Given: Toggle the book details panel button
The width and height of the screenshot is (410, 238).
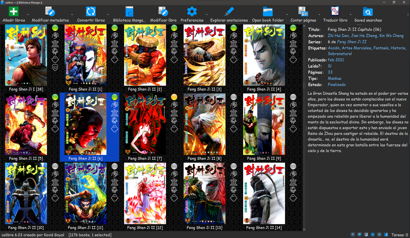Looking at the screenshot, I should 386,234.
